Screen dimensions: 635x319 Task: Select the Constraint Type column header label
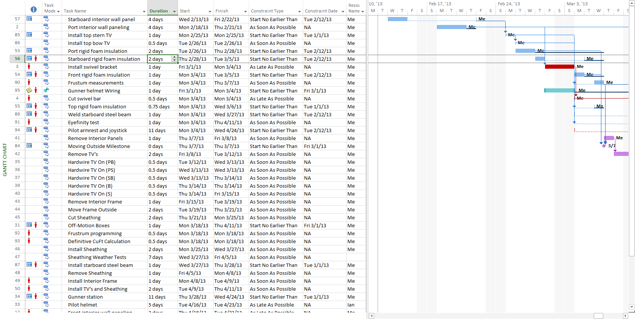coord(267,11)
